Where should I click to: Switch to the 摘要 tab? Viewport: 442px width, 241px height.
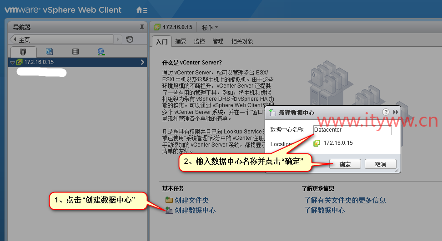181,41
